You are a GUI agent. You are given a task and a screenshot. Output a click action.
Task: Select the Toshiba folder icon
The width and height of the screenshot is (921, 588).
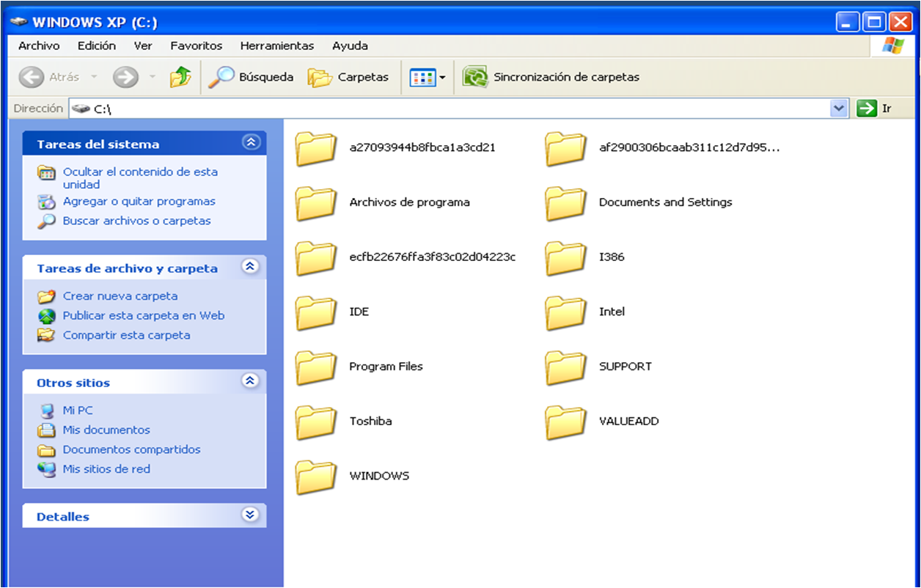[x=316, y=422]
